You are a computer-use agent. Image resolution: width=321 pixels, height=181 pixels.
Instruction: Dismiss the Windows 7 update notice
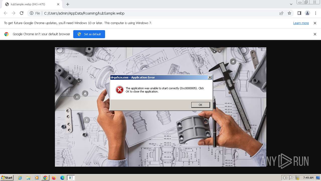pyautogui.click(x=315, y=23)
